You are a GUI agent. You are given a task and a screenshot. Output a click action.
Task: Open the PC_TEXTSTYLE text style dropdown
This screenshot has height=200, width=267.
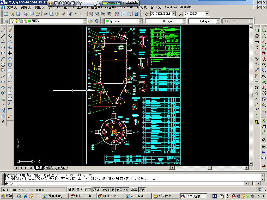(173, 14)
